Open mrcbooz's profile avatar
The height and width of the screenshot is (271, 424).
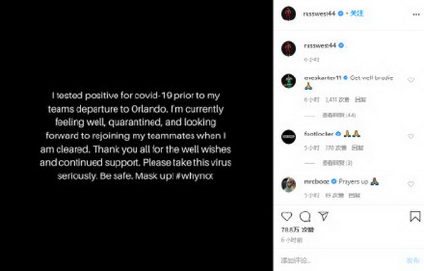288,184
